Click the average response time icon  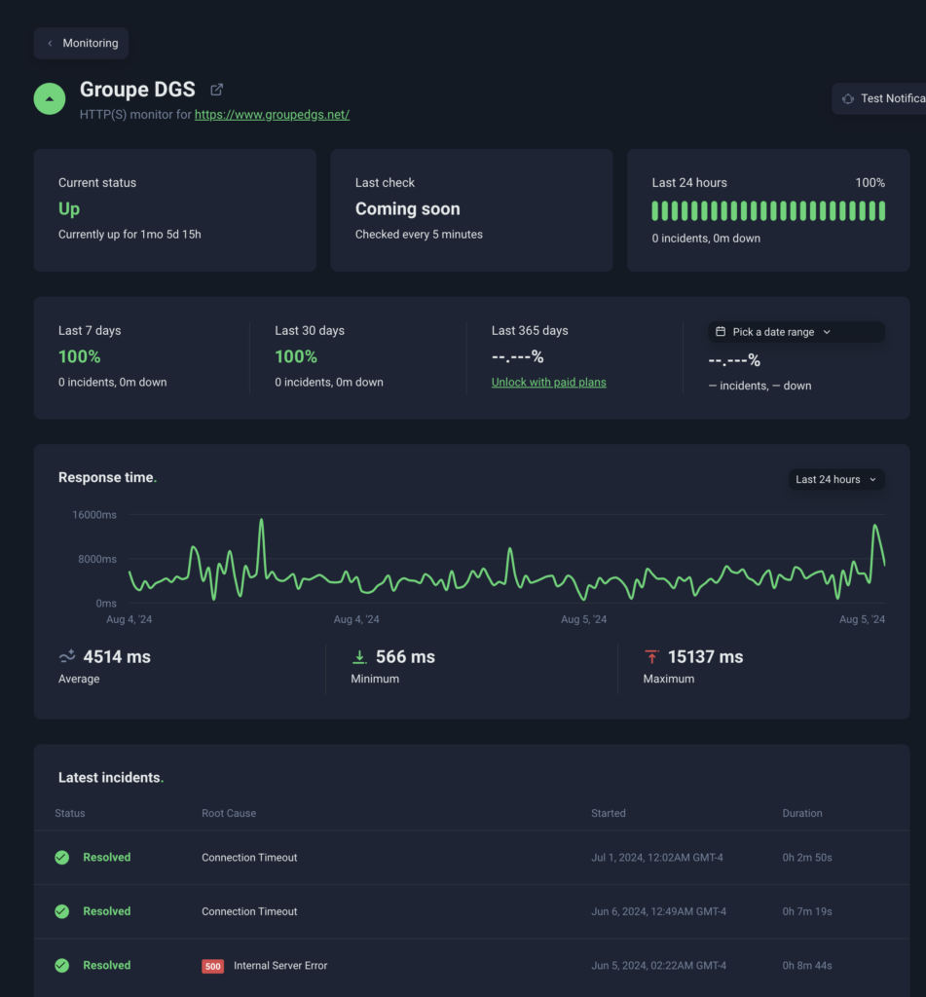click(x=67, y=657)
